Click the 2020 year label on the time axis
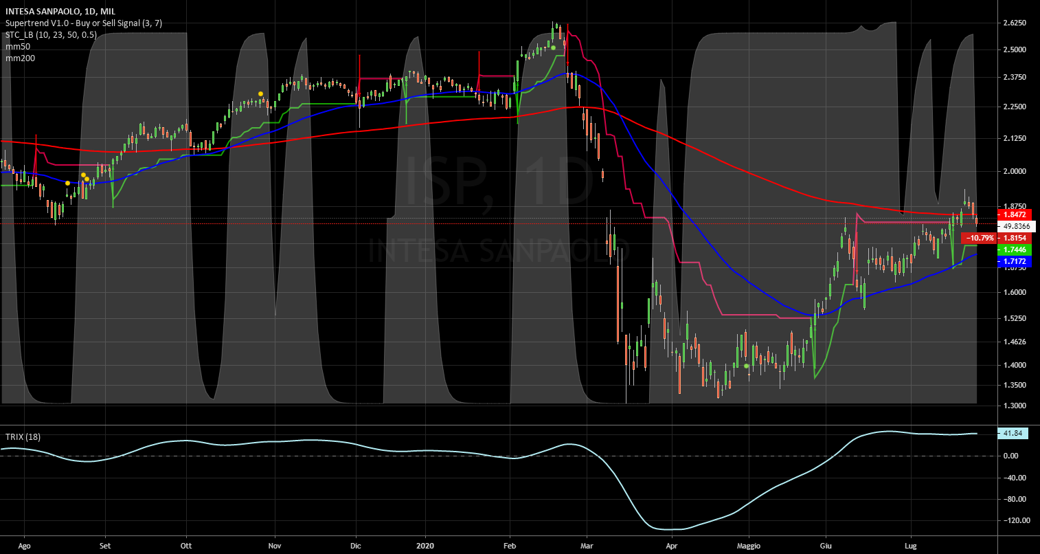1040x554 pixels. point(426,547)
